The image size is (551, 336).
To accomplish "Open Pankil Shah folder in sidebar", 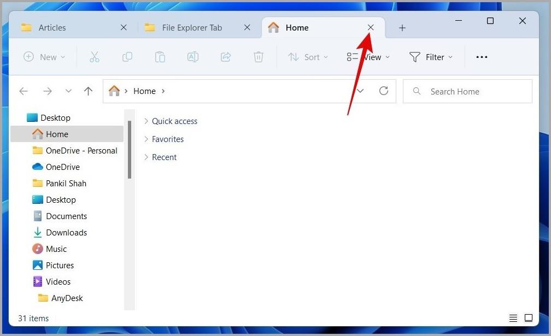I will [x=67, y=183].
